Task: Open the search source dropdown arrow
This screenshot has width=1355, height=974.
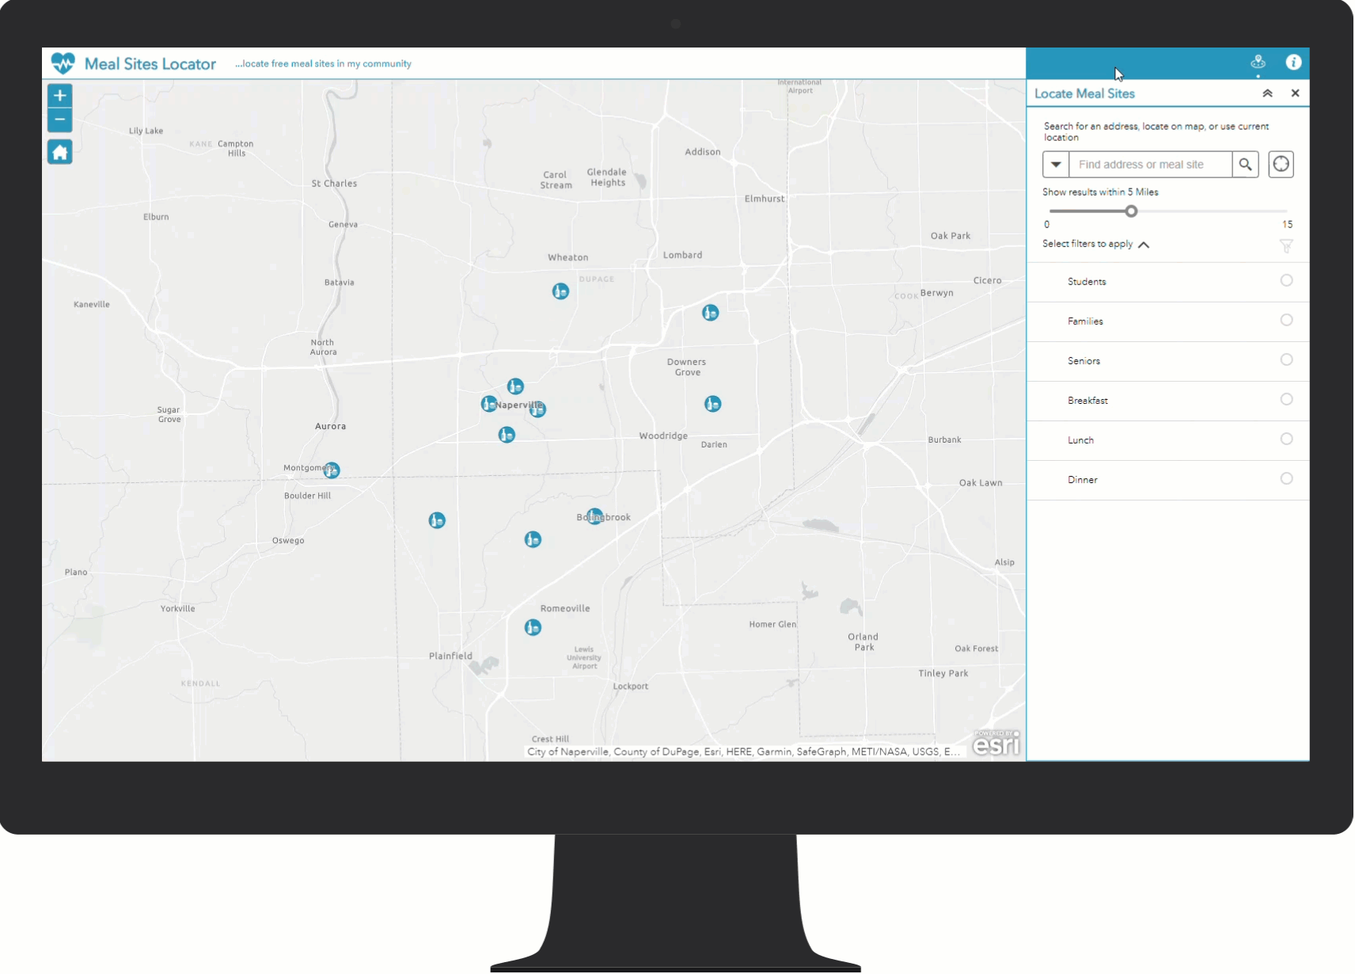Action: [1056, 164]
